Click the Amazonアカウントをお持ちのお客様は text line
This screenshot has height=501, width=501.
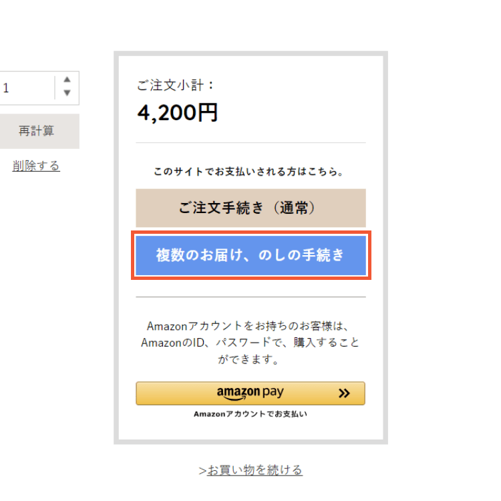coord(251,327)
